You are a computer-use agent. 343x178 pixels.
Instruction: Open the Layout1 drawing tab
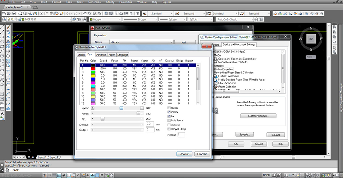pos(42,157)
